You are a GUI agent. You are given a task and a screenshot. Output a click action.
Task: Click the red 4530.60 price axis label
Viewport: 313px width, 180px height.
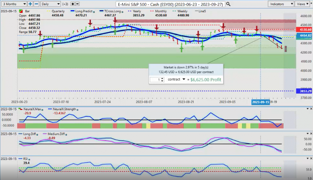304,30
